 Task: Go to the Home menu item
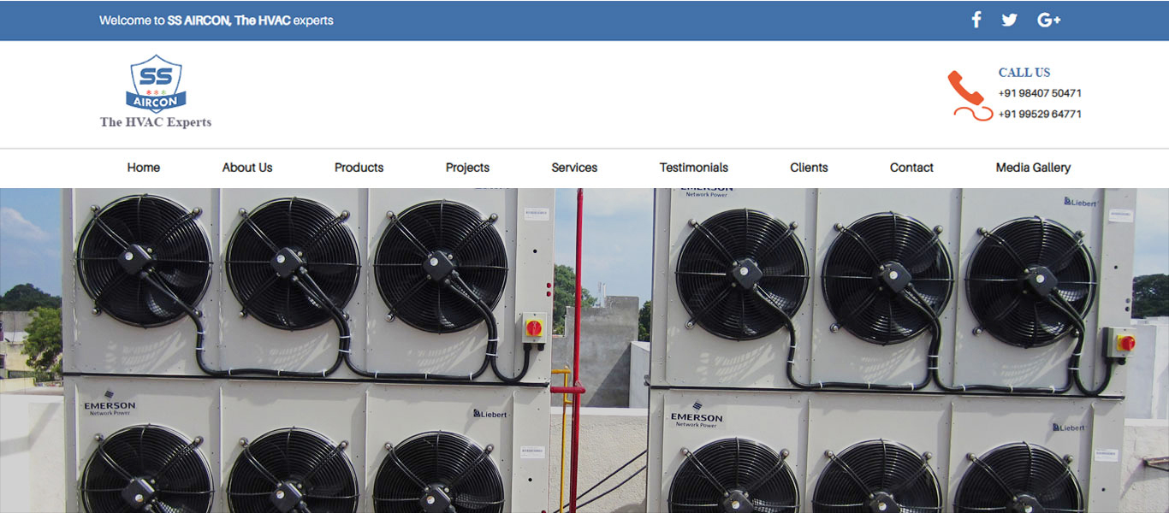144,168
